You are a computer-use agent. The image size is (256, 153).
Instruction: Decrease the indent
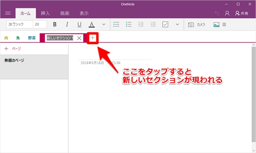click(x=141, y=24)
